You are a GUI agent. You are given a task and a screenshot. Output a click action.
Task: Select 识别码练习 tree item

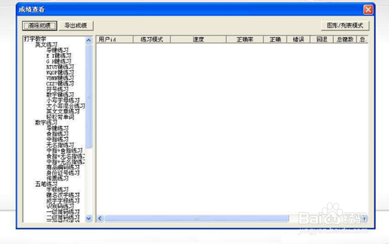[x=60, y=206]
